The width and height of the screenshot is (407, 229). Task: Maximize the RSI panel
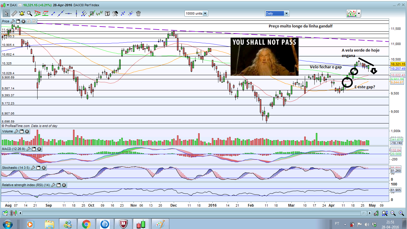58,185
